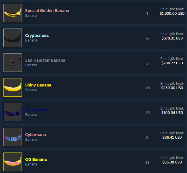187x173 pixels.
Task: Click the quantity 10 for Shiny Banana
Action: coord(147,88)
